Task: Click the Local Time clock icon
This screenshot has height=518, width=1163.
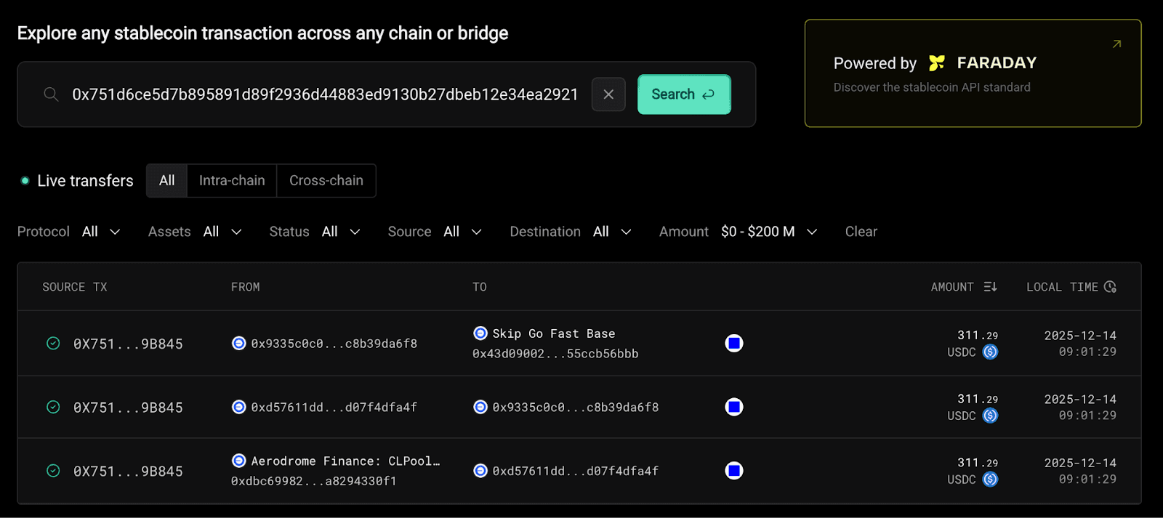Action: (1110, 287)
